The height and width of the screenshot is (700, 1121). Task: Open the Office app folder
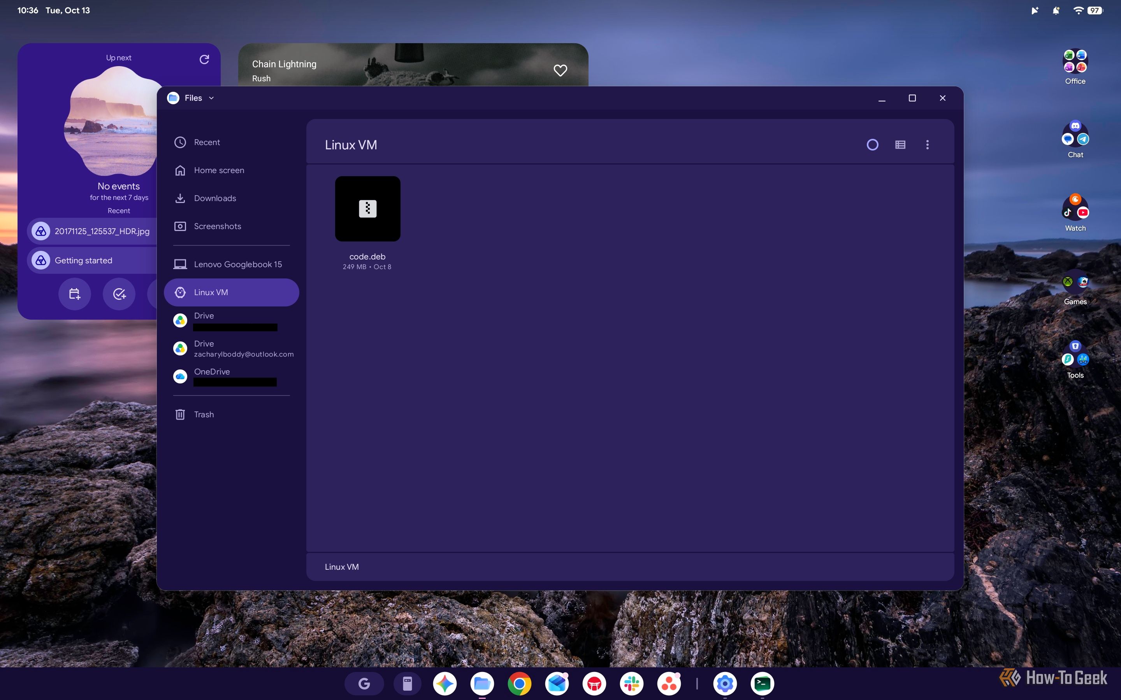click(1075, 66)
